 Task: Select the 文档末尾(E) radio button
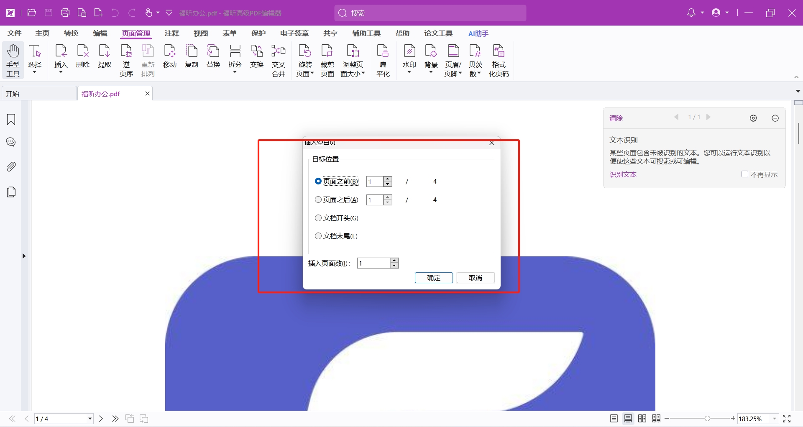(318, 236)
